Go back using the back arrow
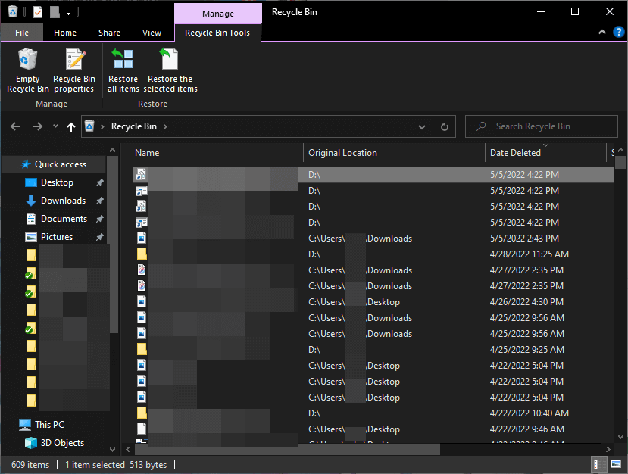 14,126
